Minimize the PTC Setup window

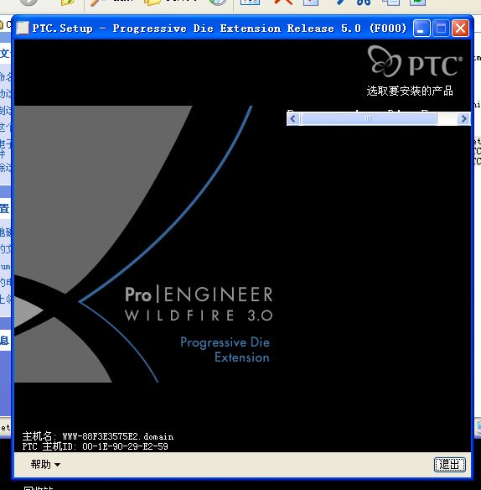(422, 29)
